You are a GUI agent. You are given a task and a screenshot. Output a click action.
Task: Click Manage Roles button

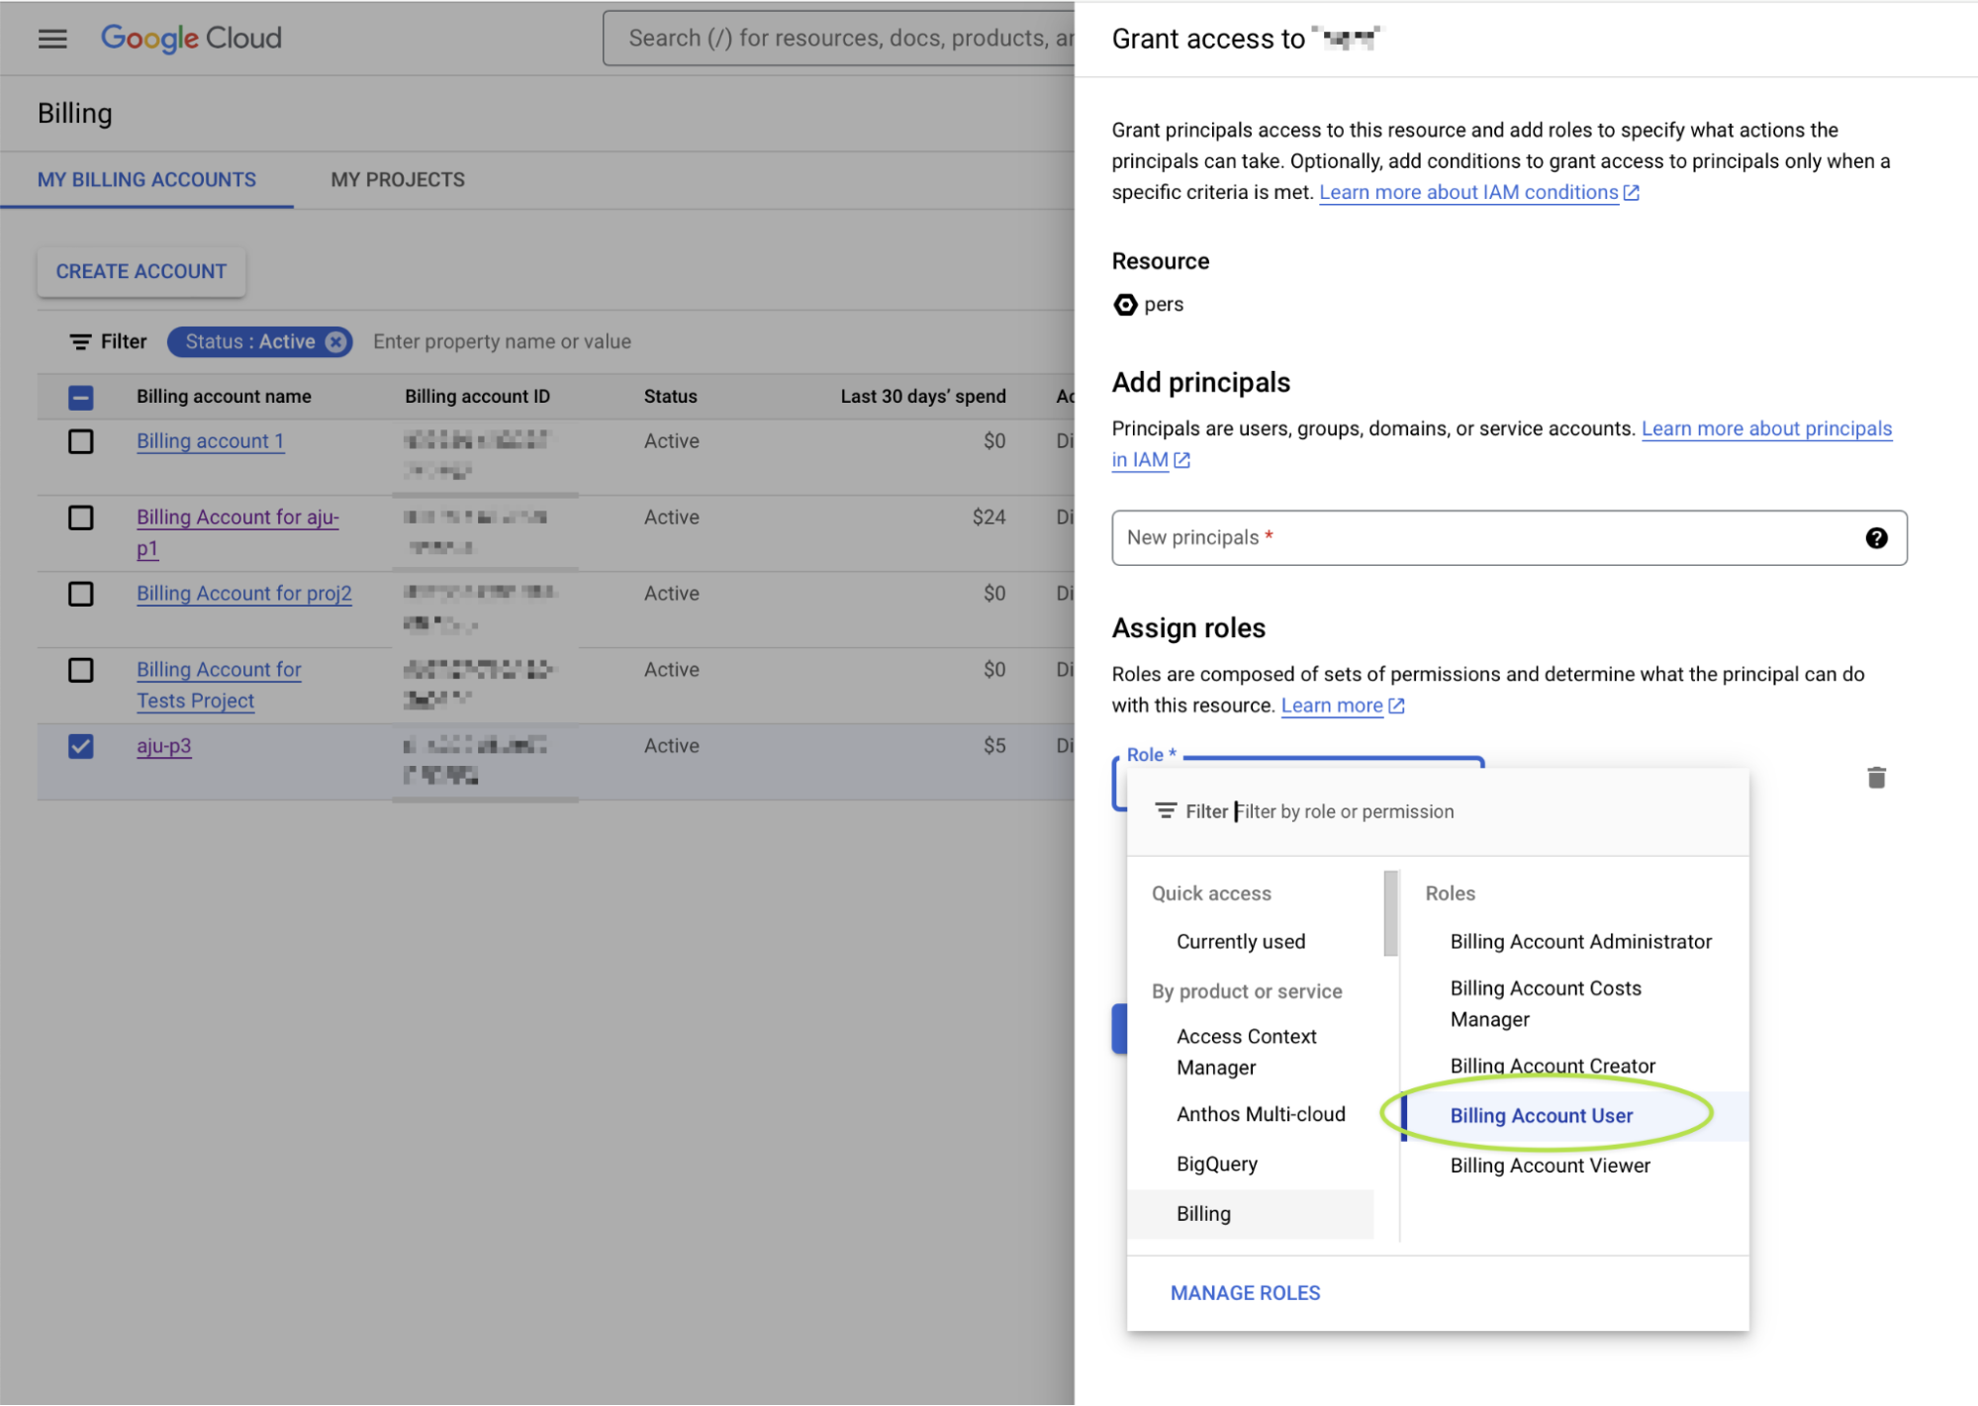[1245, 1293]
